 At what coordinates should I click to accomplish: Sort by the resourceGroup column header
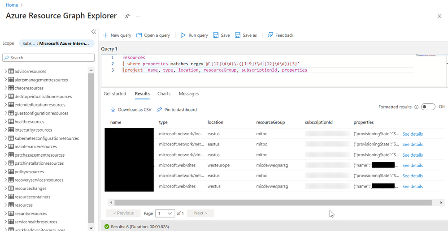[x=270, y=122]
